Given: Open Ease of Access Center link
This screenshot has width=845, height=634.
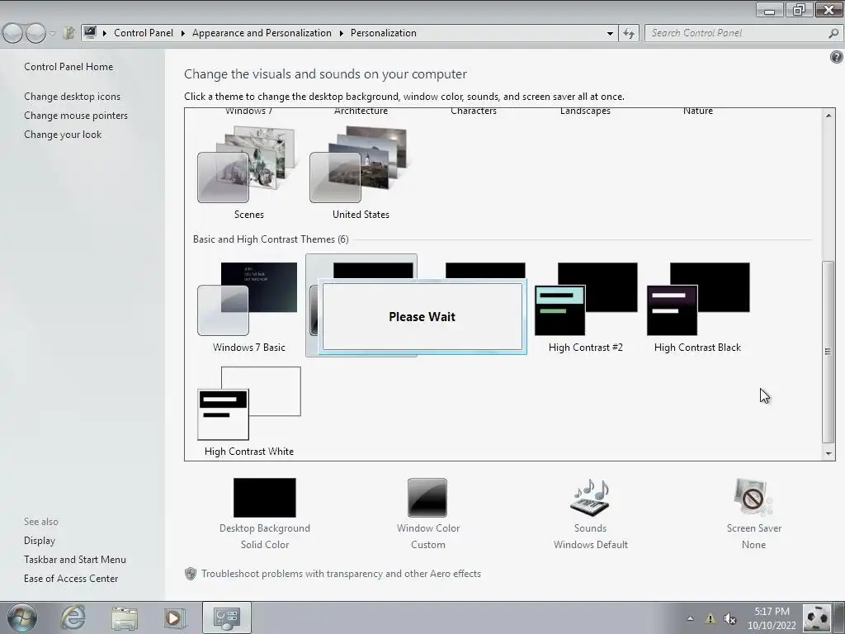Looking at the screenshot, I should coord(71,579).
